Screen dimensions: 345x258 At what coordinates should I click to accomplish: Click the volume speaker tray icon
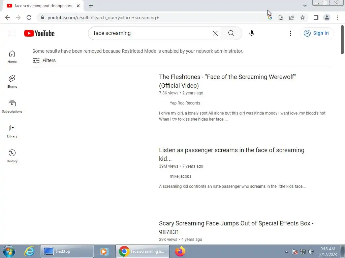point(311,252)
